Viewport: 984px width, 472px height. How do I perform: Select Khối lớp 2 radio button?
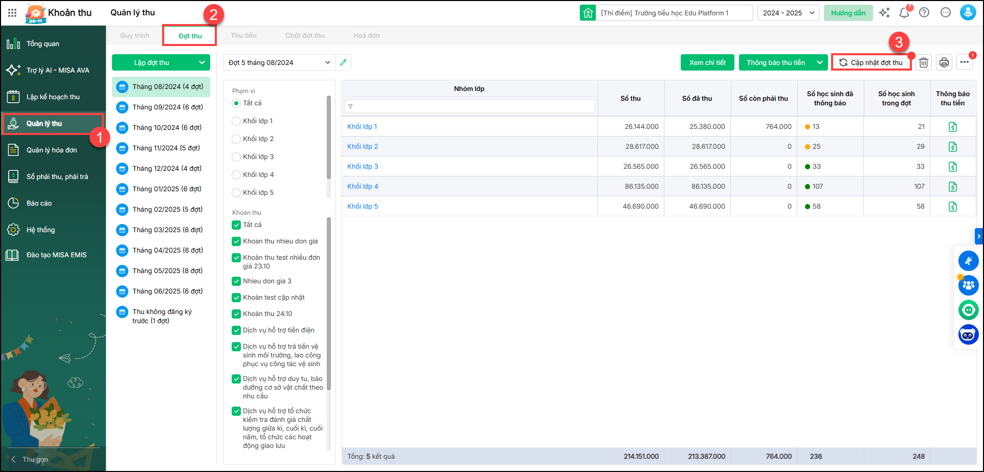[x=236, y=139]
